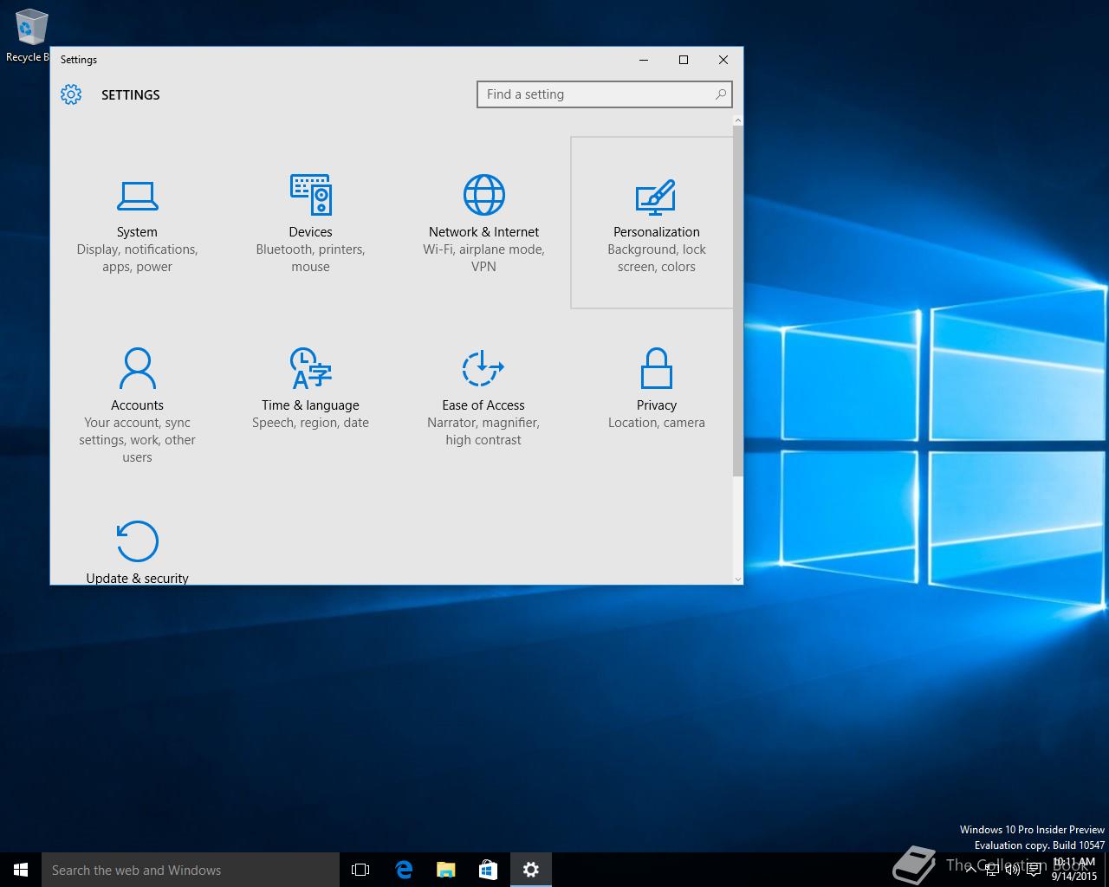Open Task View on the taskbar
Image resolution: width=1109 pixels, height=887 pixels.
(360, 870)
